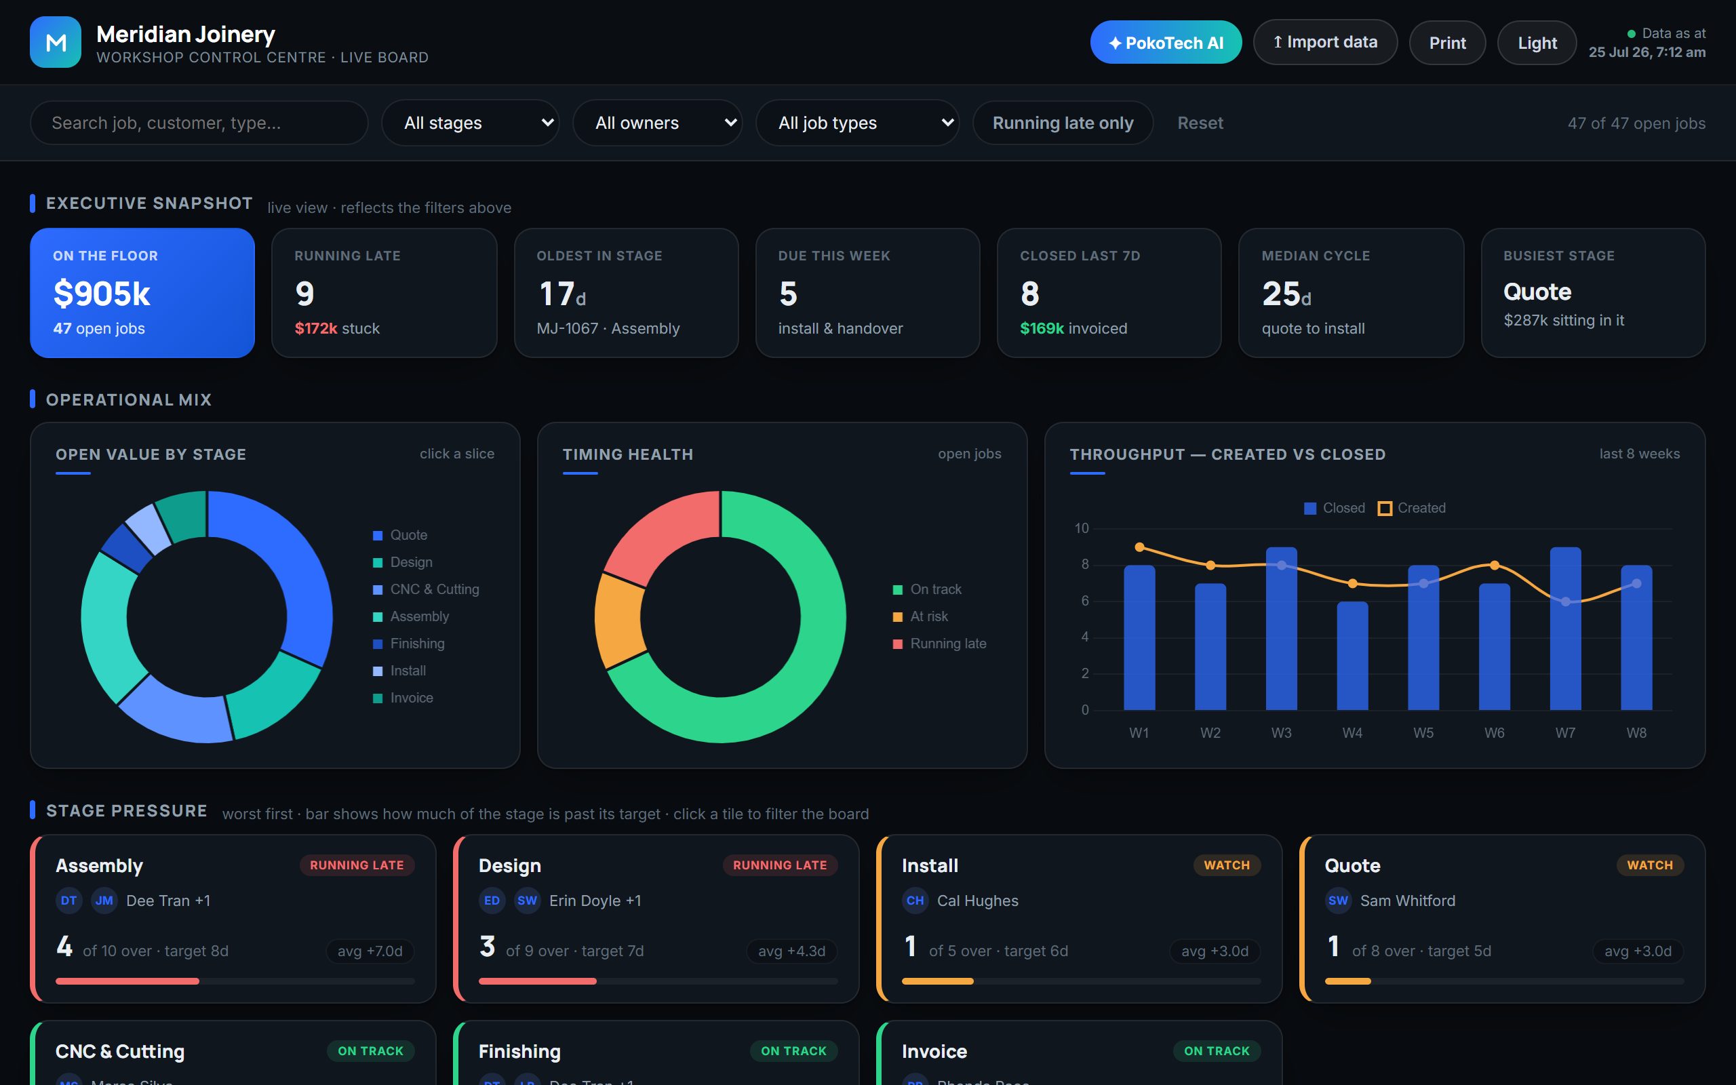Toggle Quote legend item in stage chart
The image size is (1736, 1085).
click(400, 535)
